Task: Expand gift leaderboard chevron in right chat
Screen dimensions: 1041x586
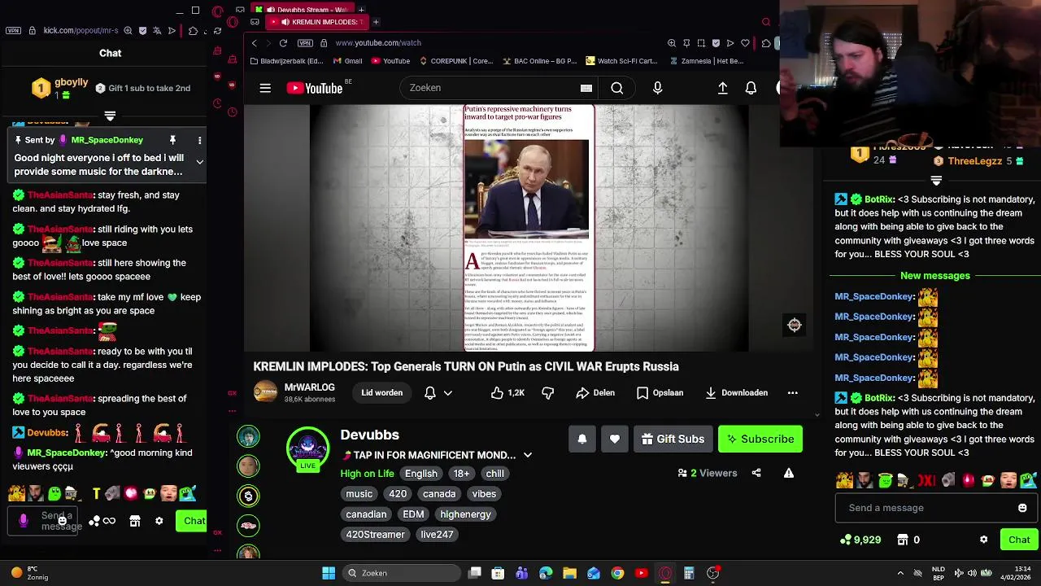Action: point(936,181)
